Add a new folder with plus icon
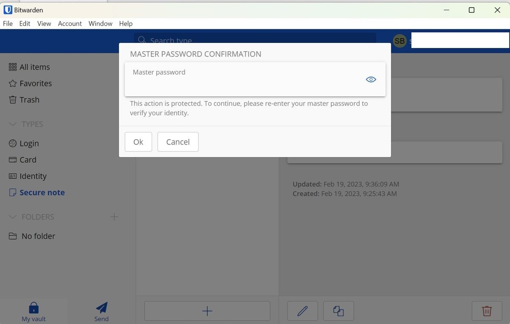This screenshot has width=510, height=324. pyautogui.click(x=114, y=217)
